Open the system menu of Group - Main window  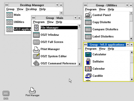[33, 18]
